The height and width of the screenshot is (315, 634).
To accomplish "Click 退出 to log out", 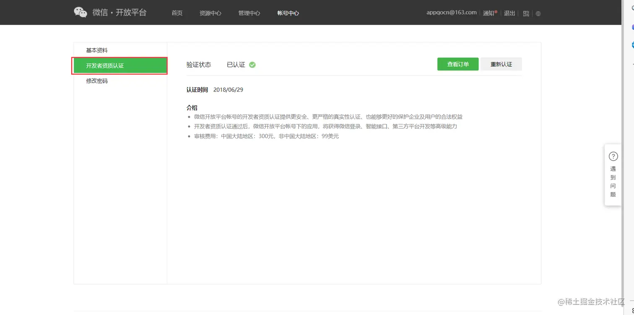I will point(509,13).
